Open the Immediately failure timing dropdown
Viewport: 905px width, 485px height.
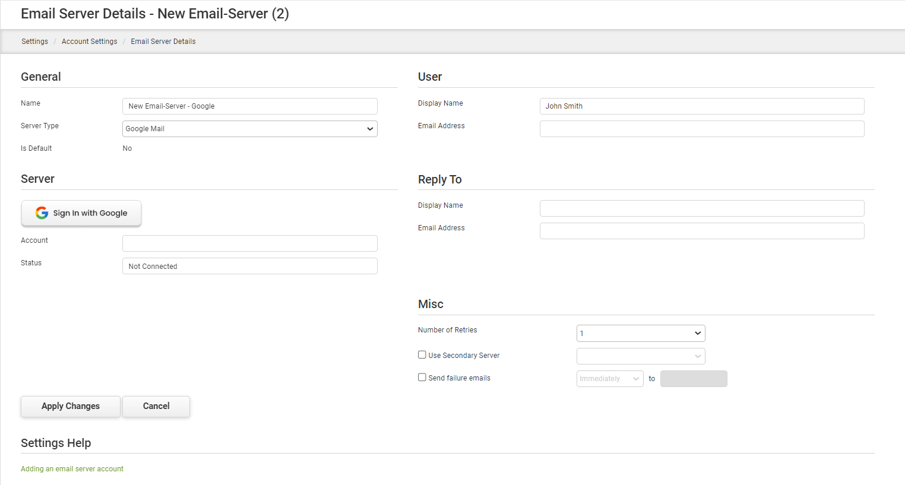610,379
